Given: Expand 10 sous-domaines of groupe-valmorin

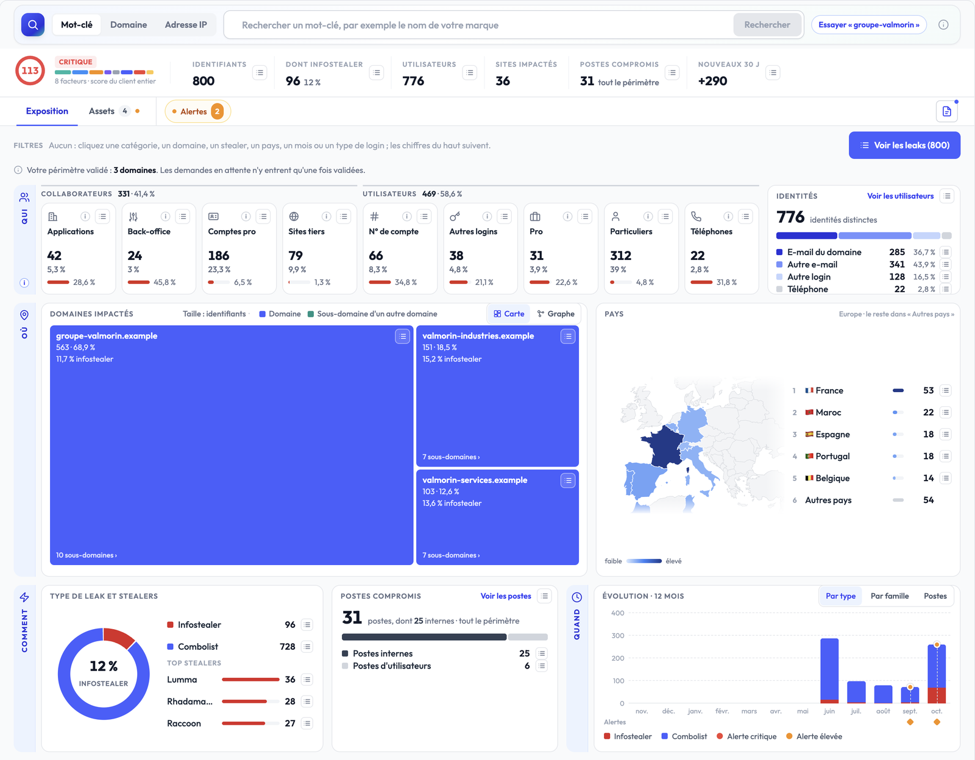Looking at the screenshot, I should click(87, 555).
